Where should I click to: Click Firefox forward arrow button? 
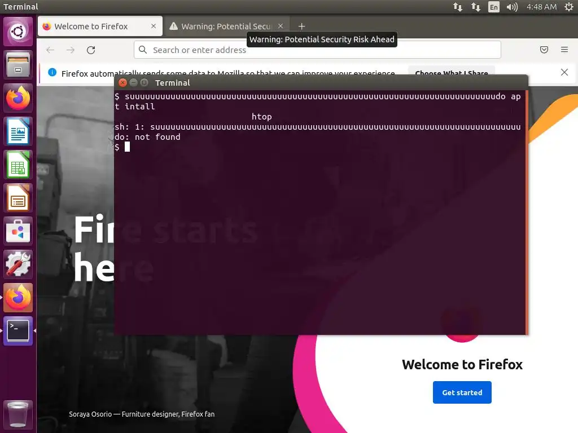[71, 50]
